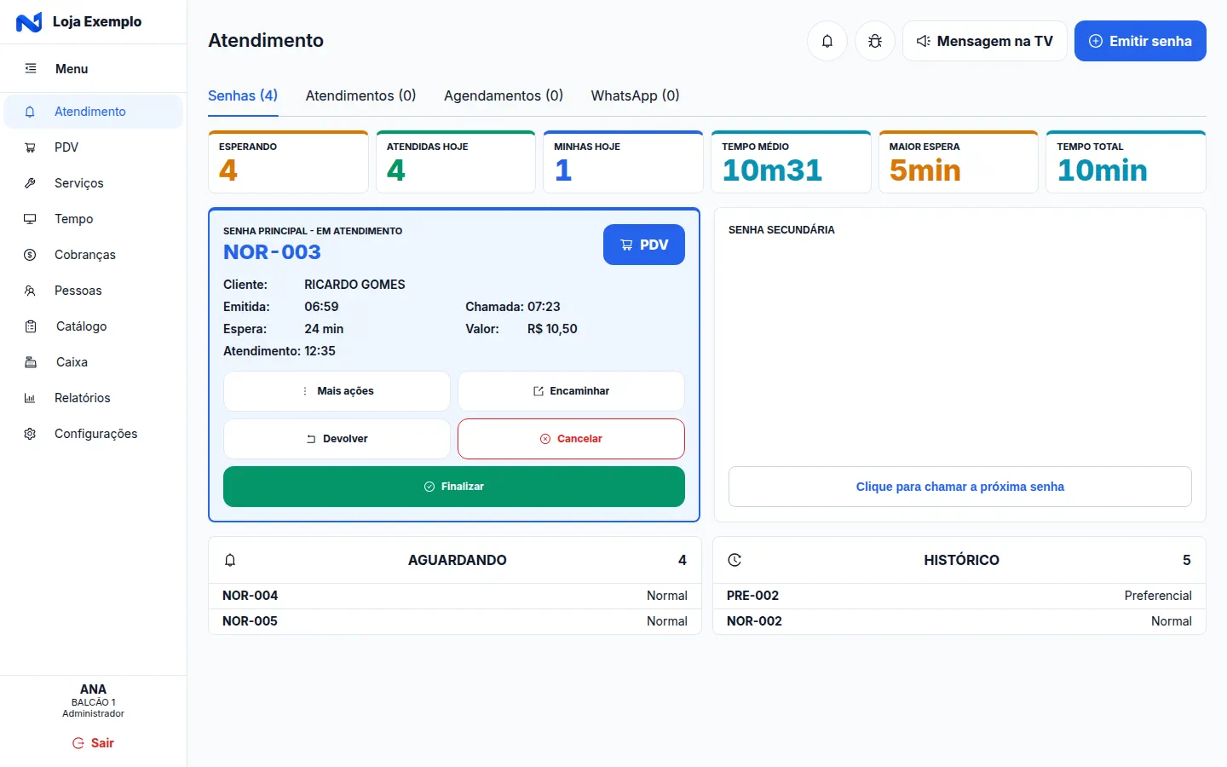Click the R$ 10,50 value
This screenshot has height=767, width=1227.
pos(552,329)
